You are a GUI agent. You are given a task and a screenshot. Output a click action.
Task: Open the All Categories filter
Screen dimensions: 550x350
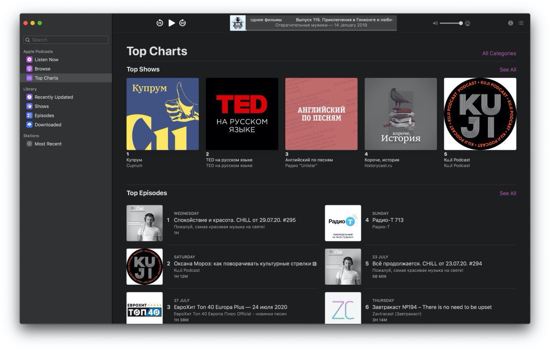499,54
